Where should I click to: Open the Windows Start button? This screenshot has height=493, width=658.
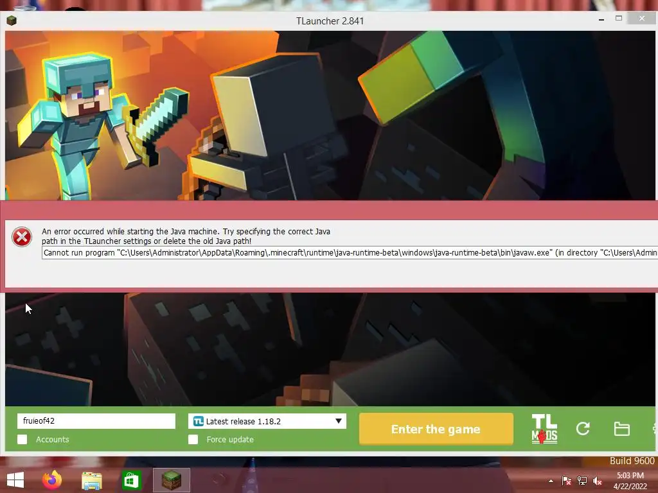[15, 480]
